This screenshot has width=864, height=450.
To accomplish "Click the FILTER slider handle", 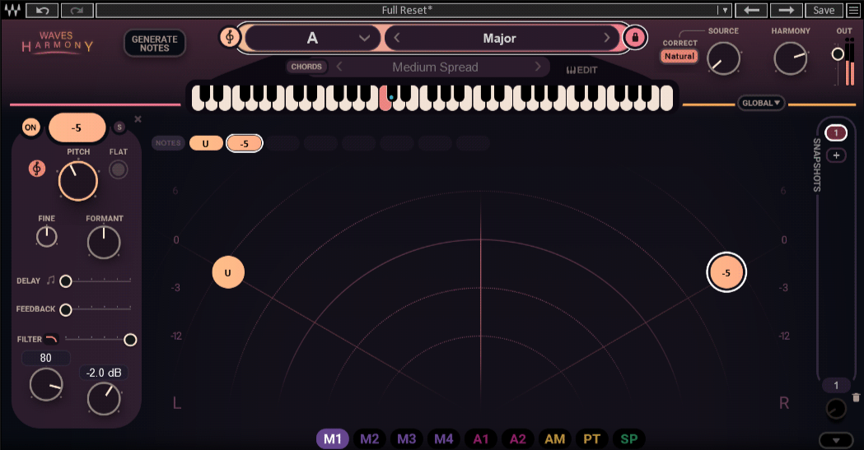I will tap(130, 340).
